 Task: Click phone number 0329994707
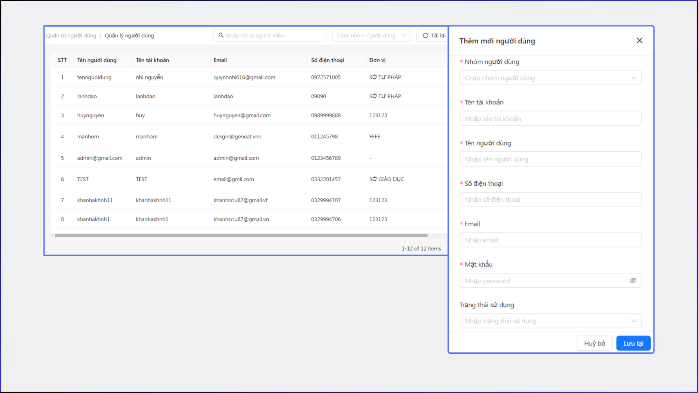[x=326, y=200]
